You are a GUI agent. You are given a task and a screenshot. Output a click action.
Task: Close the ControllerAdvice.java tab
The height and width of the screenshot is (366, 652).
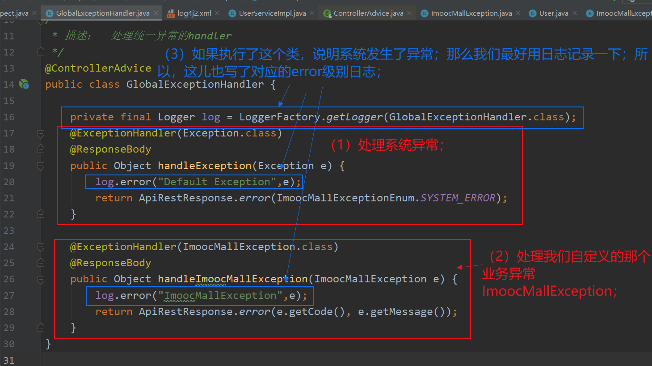[x=409, y=13]
